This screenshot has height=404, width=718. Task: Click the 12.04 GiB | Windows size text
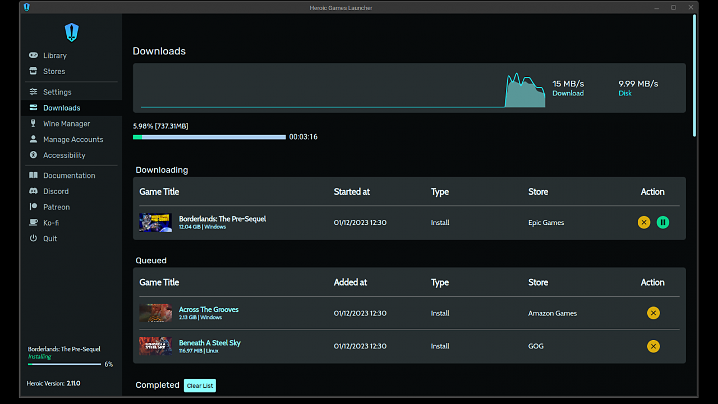(x=202, y=227)
